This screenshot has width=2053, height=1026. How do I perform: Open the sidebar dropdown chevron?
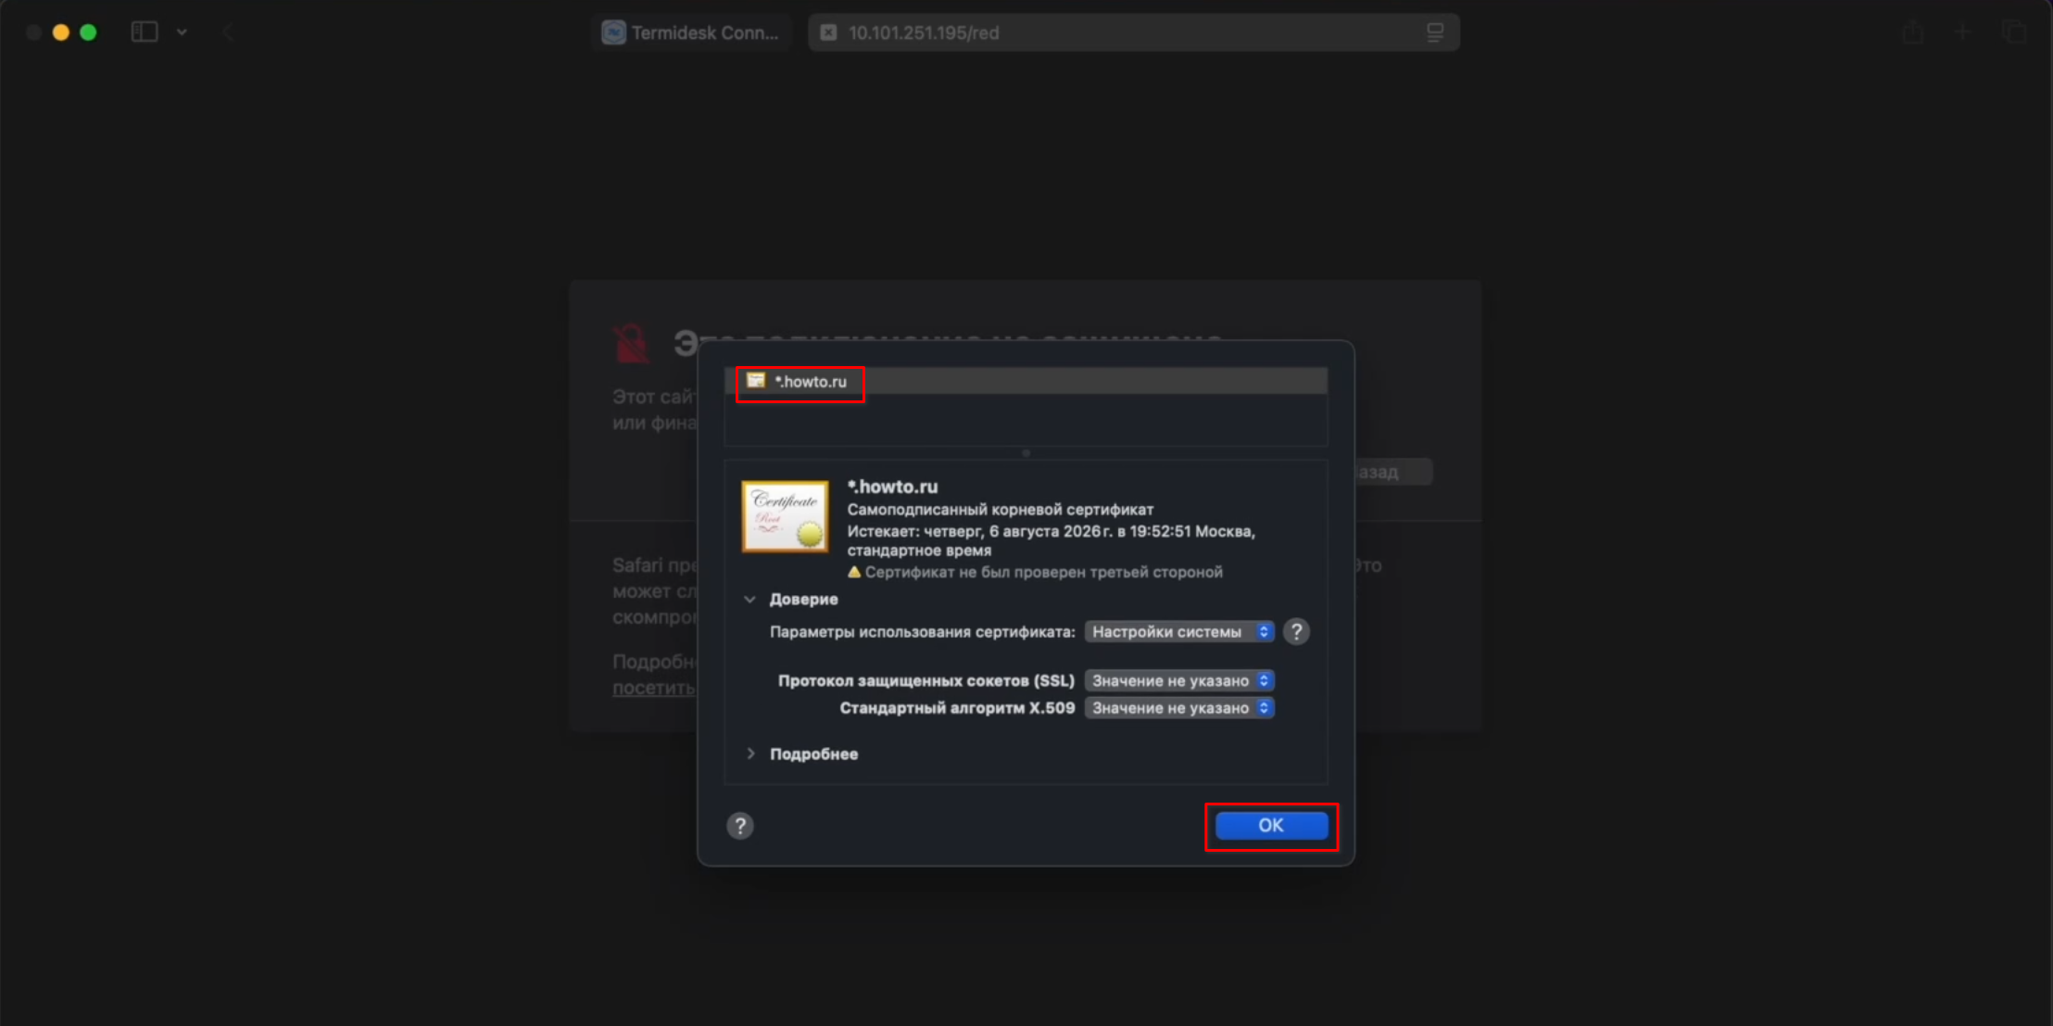(x=182, y=32)
